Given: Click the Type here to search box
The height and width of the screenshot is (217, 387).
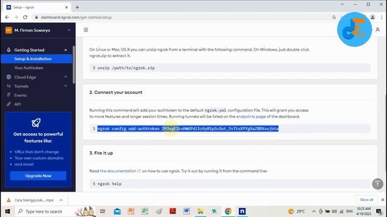Looking at the screenshot, I should (56, 212).
